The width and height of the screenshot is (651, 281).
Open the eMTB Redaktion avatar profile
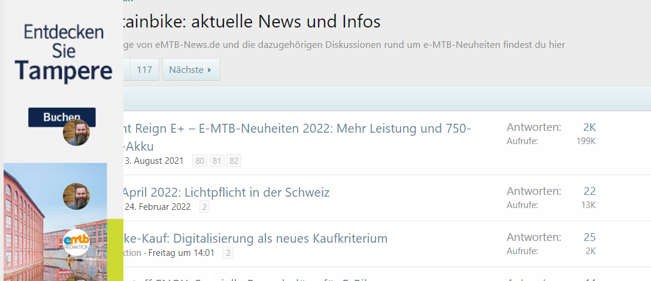tap(77, 242)
